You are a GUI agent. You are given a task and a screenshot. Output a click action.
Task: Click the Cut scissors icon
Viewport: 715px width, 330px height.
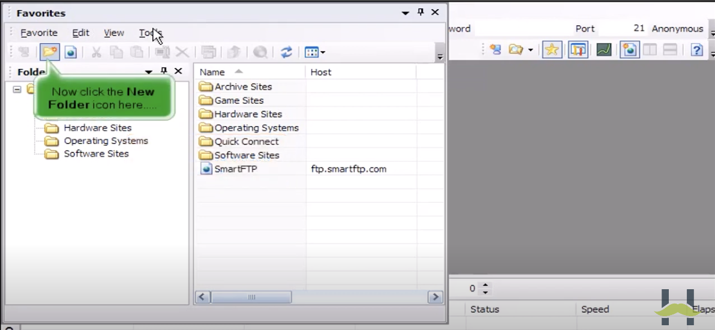click(x=96, y=52)
